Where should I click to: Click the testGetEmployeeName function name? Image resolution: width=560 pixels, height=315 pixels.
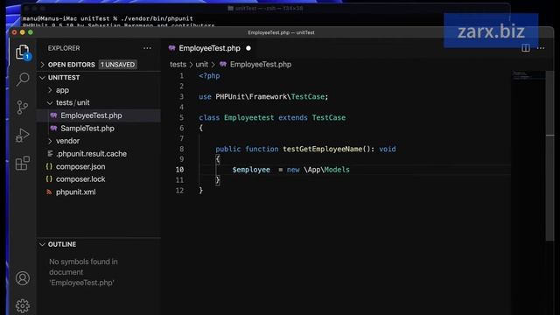(x=323, y=149)
